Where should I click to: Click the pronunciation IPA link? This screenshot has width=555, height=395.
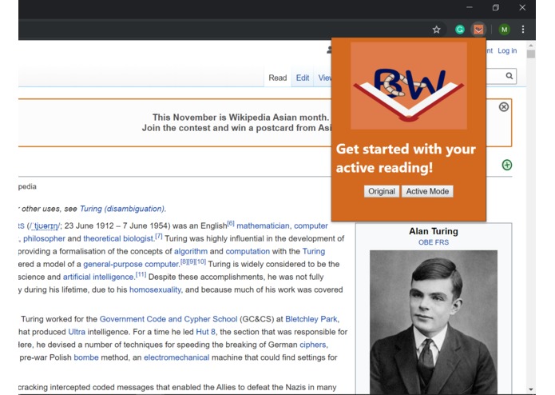coord(44,225)
